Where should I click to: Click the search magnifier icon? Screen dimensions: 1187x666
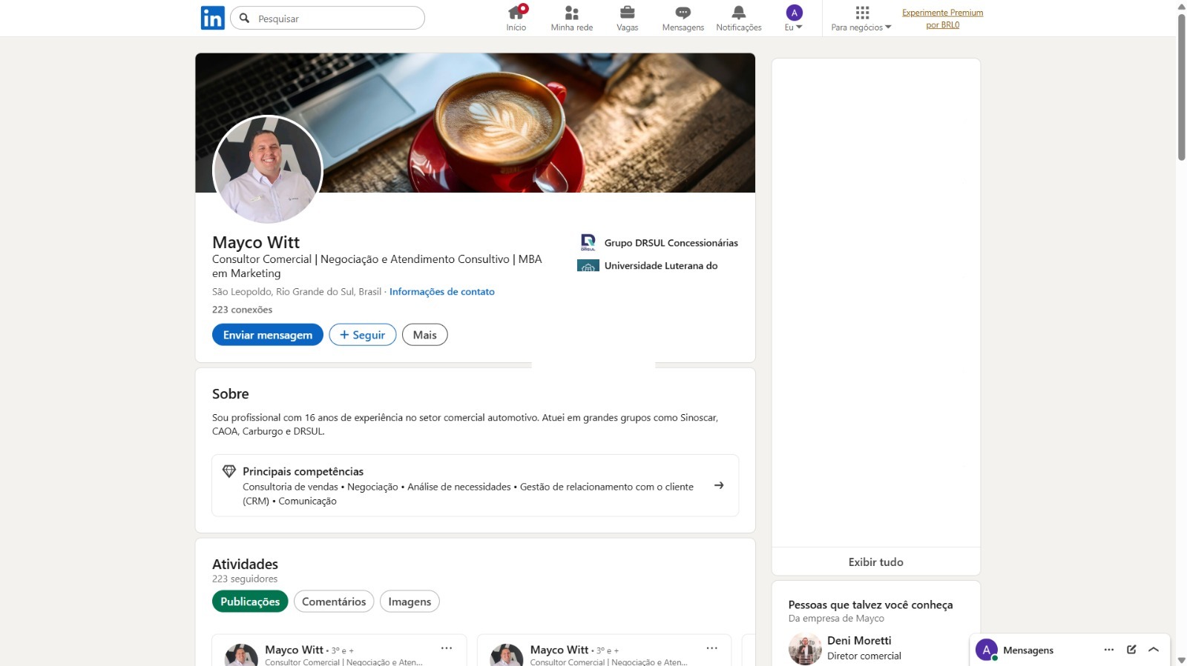[x=244, y=19]
